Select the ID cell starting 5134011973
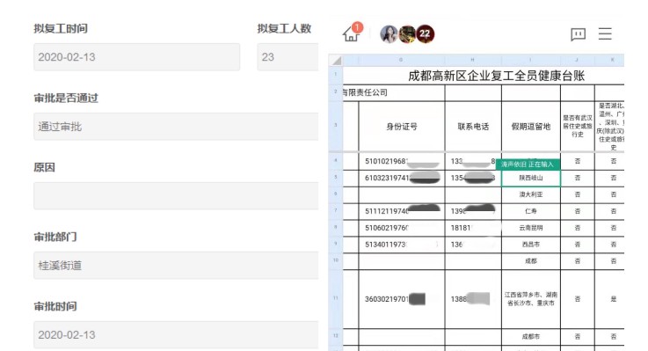This screenshot has width=648, height=351. (402, 245)
